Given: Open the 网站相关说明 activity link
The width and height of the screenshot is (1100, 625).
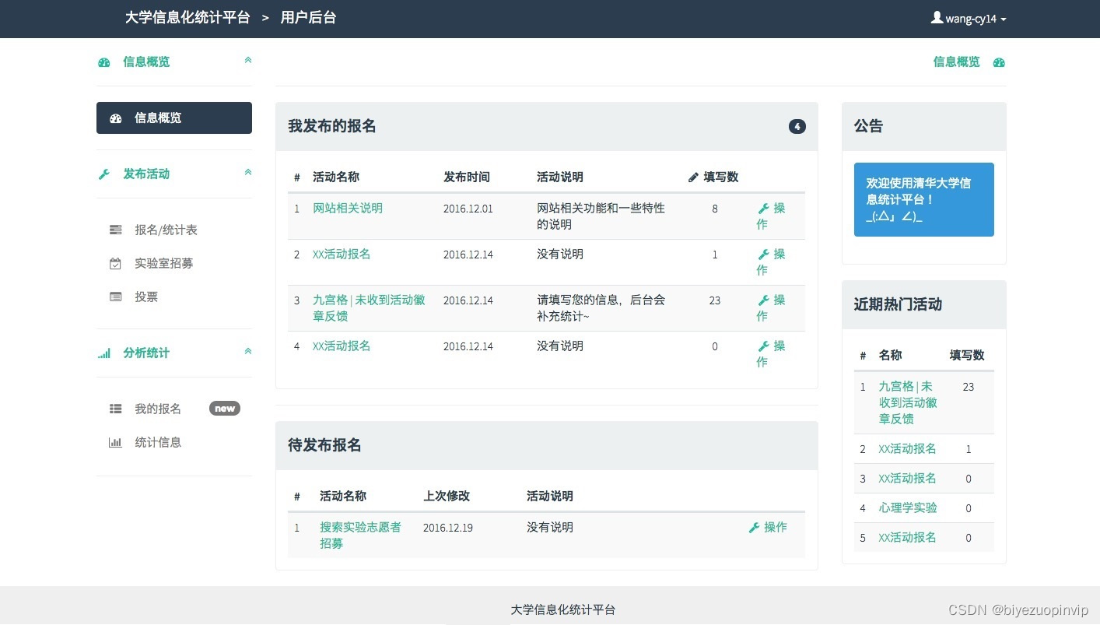Looking at the screenshot, I should [x=348, y=209].
